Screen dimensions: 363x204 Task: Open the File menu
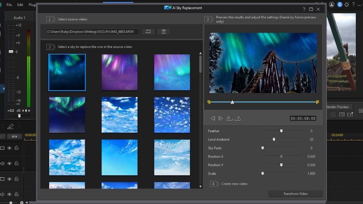9,5
